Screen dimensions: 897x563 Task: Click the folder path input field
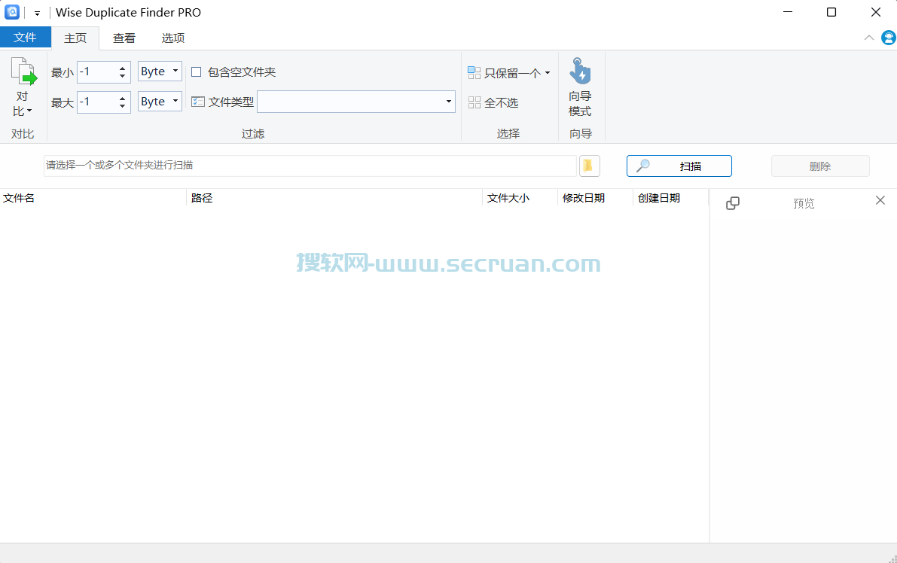coord(310,166)
